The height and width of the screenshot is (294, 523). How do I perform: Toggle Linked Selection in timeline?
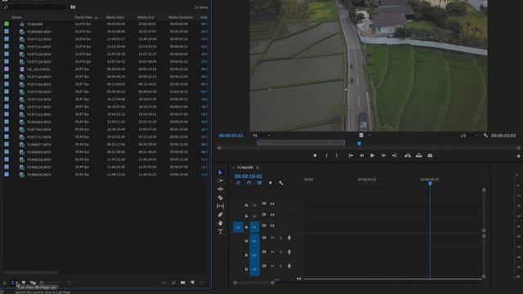(x=260, y=183)
